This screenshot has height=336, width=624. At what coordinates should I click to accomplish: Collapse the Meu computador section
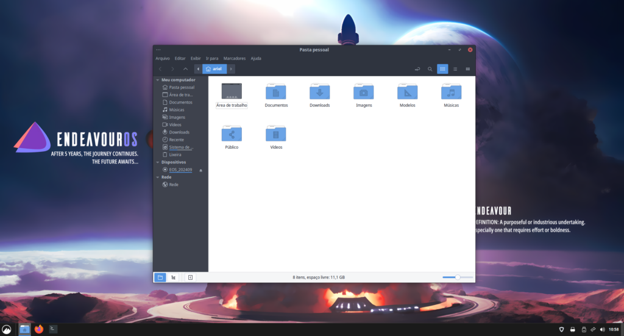(158, 80)
